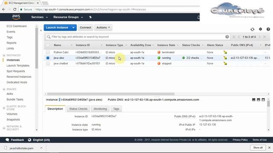Click alarm icon for Python Calci row
Image resolution: width=273 pixels, height=153 pixels.
coord(225,52)
